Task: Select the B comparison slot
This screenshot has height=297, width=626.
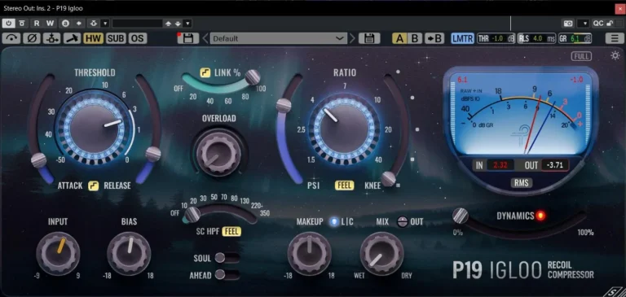Action: point(415,38)
